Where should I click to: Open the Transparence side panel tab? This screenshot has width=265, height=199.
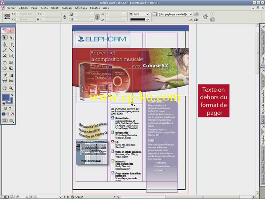click(263, 154)
